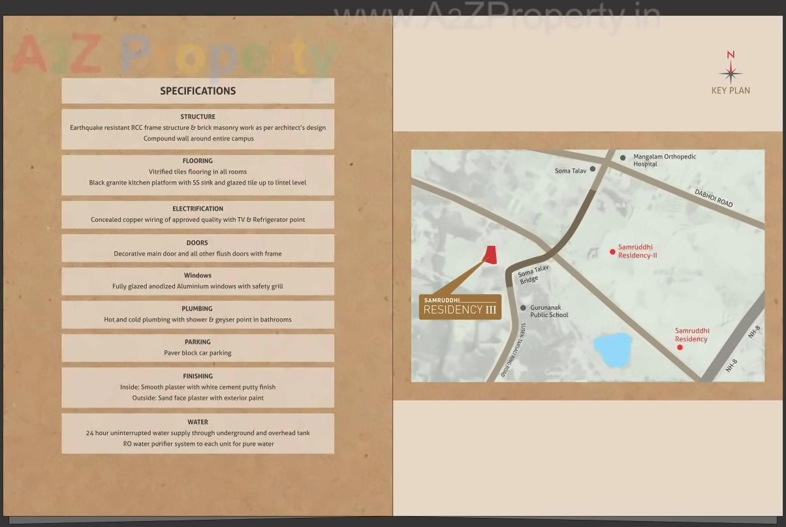786x527 pixels.
Task: Select the red Samruddhi Residency III plot marker
Action: pos(490,256)
